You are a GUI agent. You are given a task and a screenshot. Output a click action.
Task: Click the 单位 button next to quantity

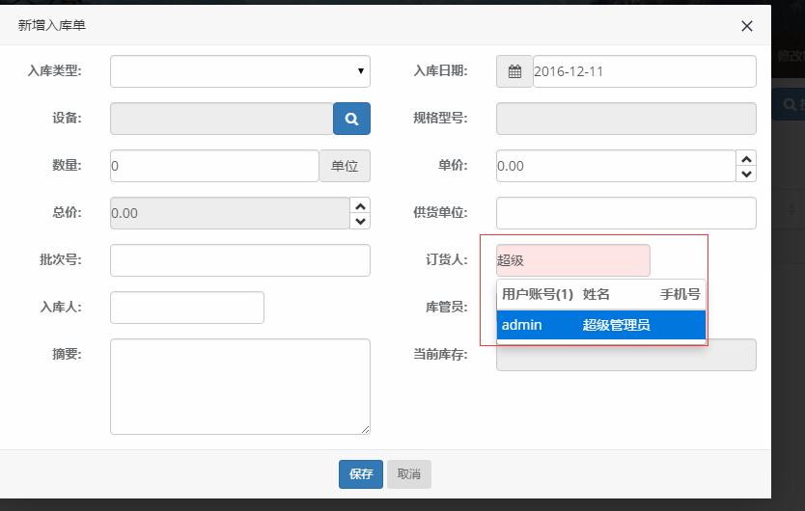tap(345, 166)
